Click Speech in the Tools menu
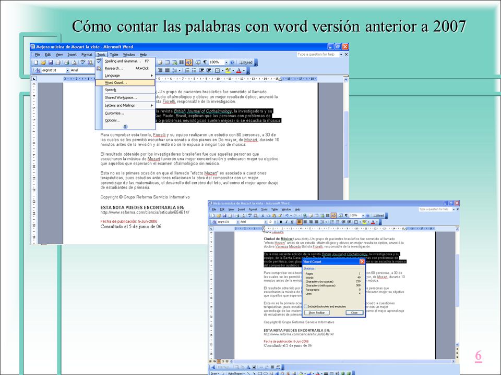 point(125,90)
